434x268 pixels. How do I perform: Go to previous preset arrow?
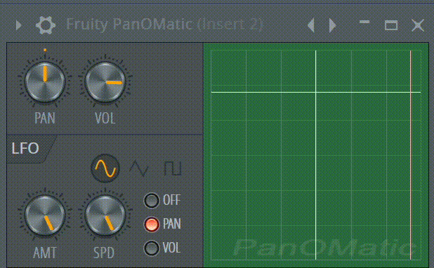tap(311, 25)
